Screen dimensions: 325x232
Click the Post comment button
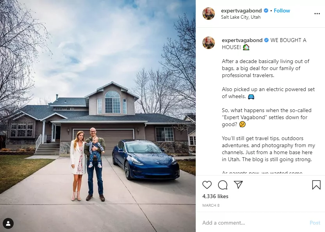315,223
